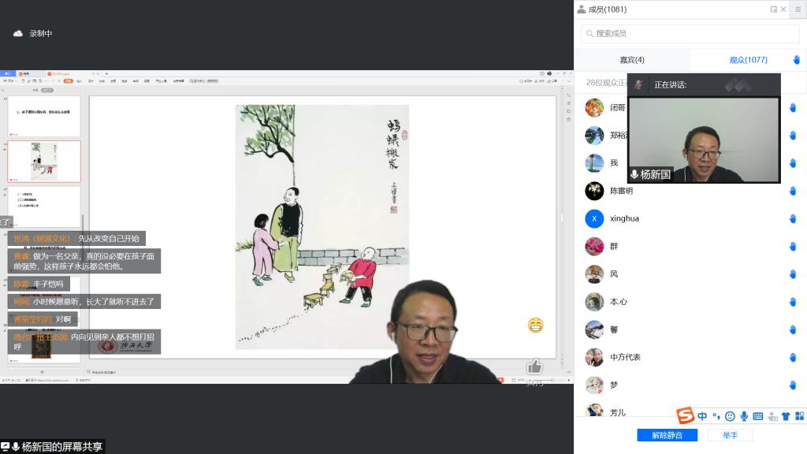Viewport: 807px width, 454px height.
Task: Click the 解除静音 unmute button
Action: point(667,435)
